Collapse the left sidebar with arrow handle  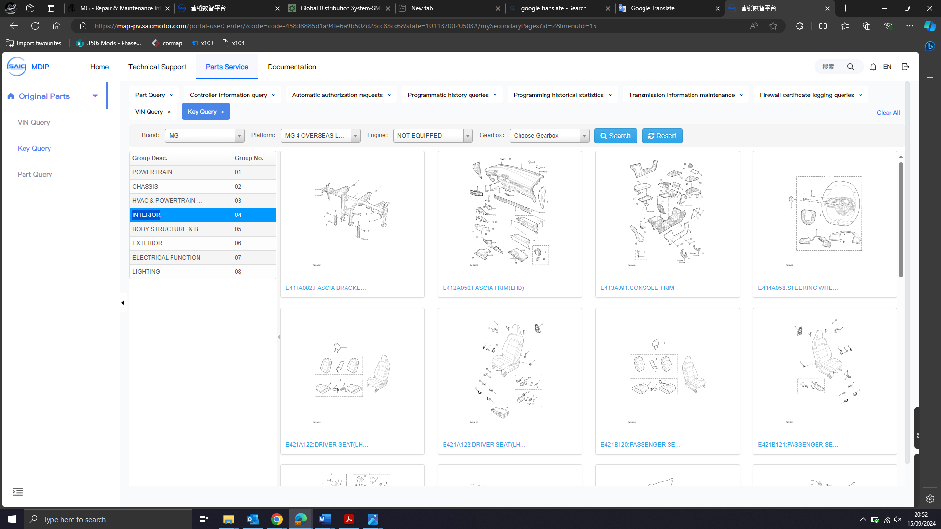[x=123, y=303]
